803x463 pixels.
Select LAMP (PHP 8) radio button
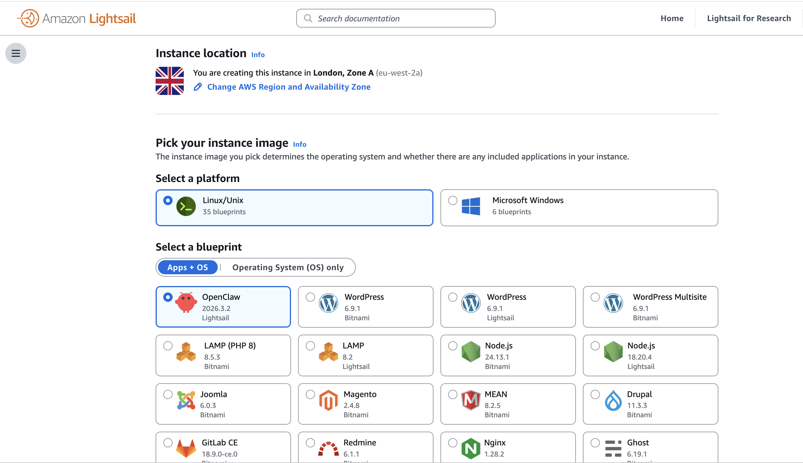[168, 346]
